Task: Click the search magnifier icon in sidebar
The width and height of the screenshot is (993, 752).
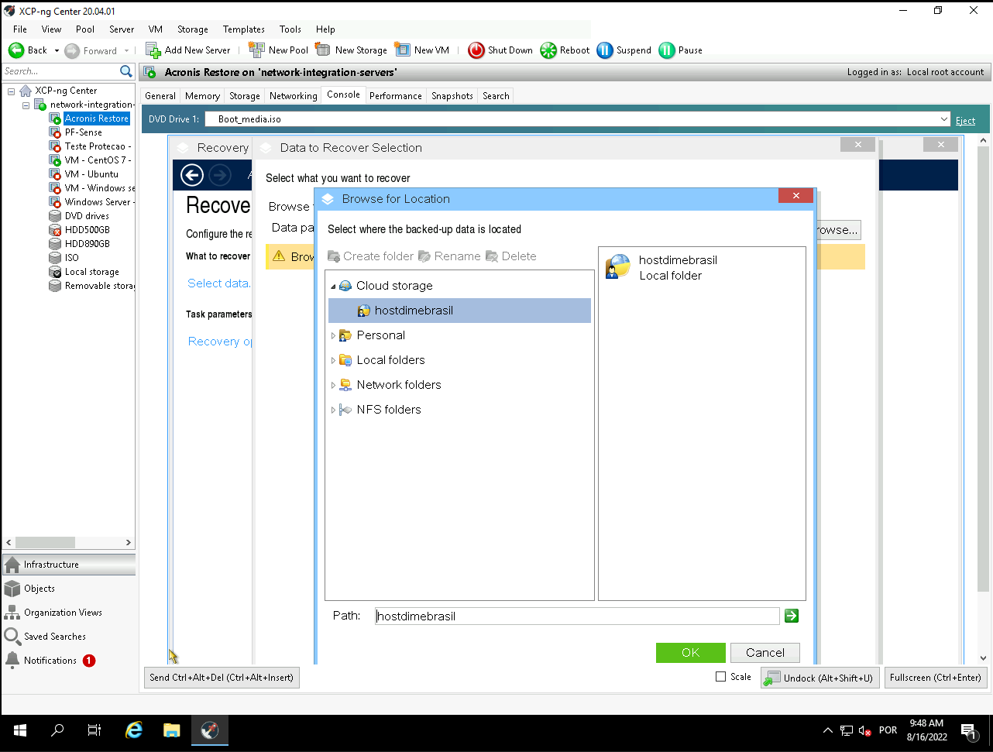Action: (x=126, y=71)
